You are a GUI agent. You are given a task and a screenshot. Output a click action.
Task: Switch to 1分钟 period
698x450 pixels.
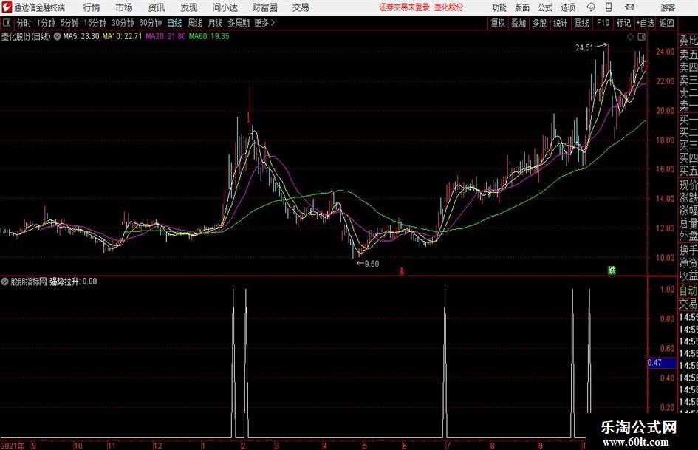coord(46,23)
